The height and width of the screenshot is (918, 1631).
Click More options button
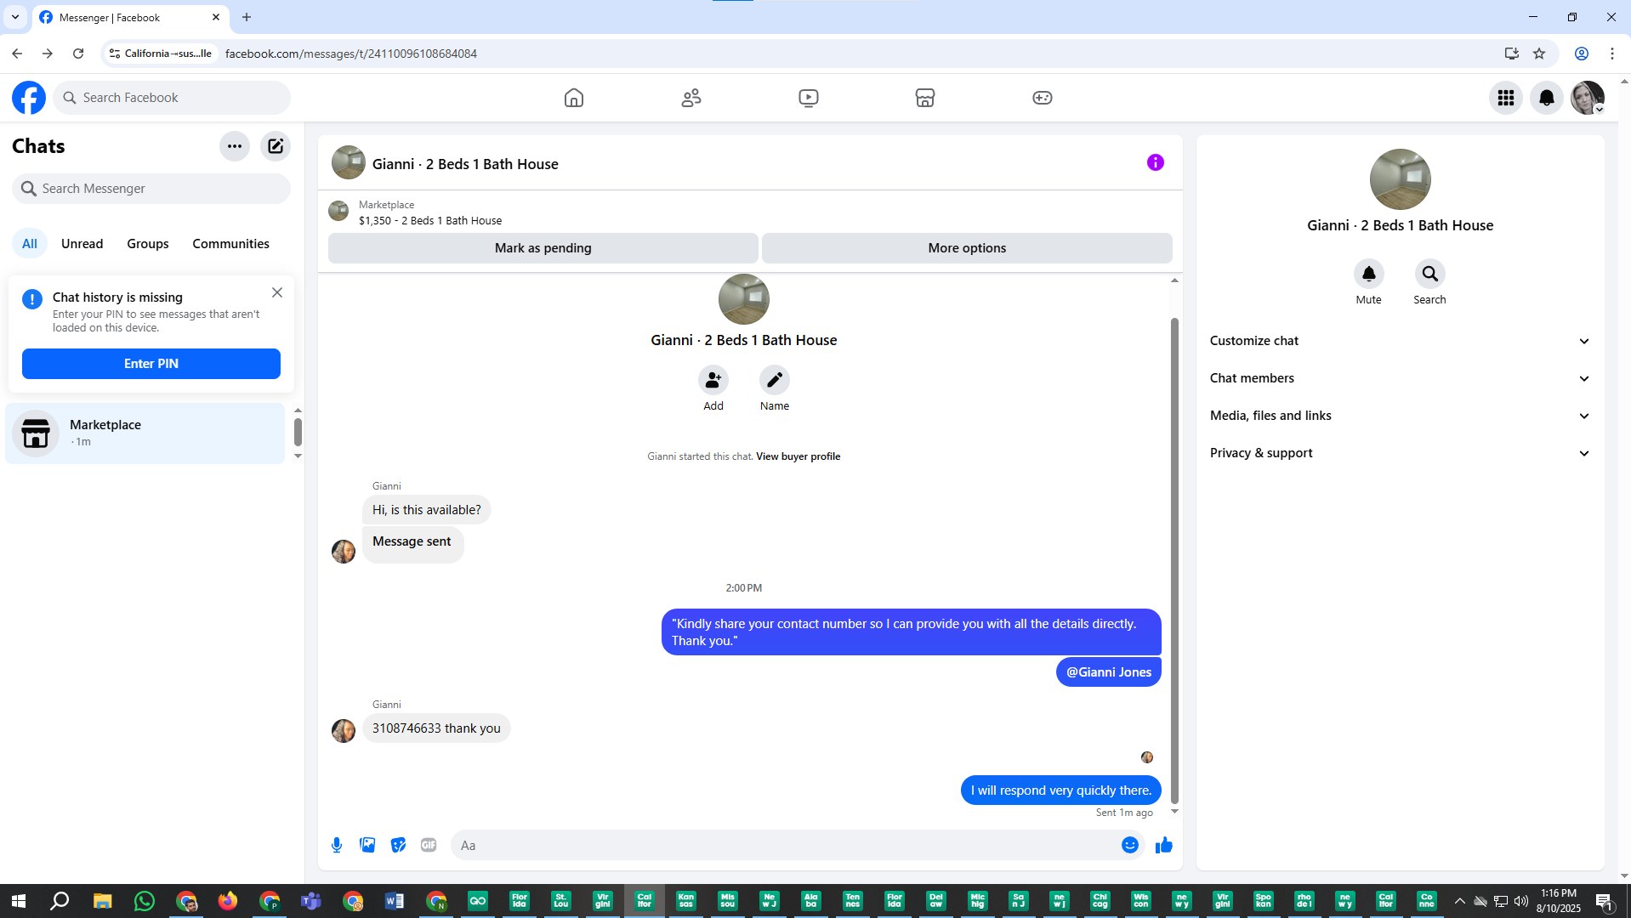coord(968,248)
